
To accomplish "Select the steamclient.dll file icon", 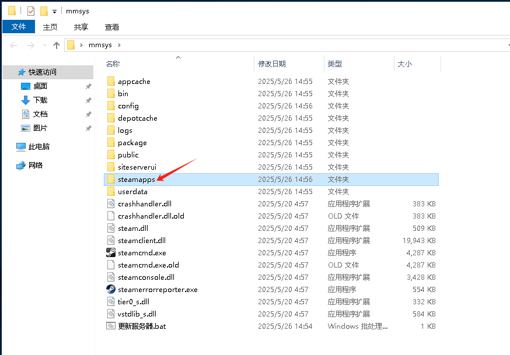I will click(x=111, y=240).
